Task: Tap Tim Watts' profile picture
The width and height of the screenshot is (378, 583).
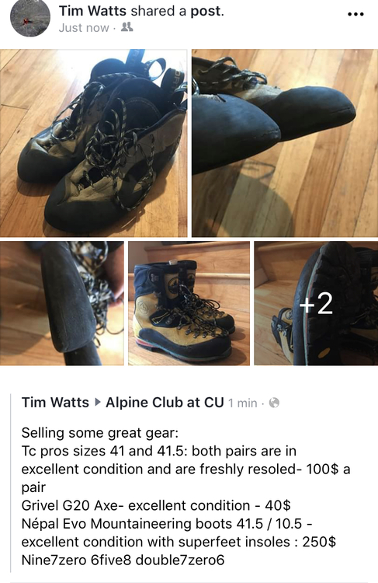Action: (29, 17)
